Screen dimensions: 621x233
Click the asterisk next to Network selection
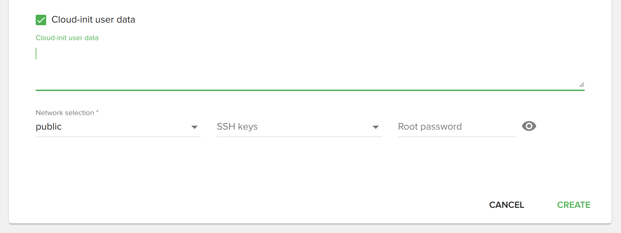(x=97, y=112)
